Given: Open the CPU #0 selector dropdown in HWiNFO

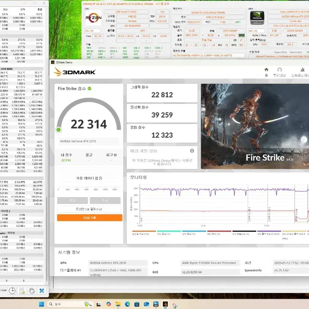Looking at the screenshot, I should pyautogui.click(x=92, y=31).
